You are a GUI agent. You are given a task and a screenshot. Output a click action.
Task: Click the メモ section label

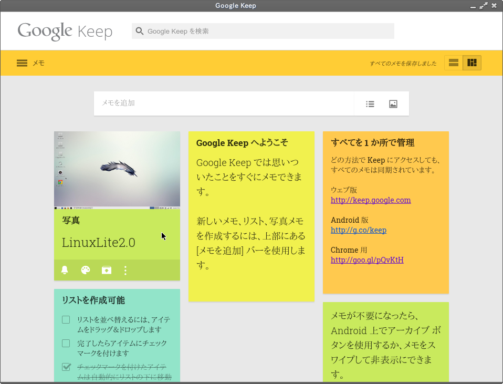(x=38, y=63)
